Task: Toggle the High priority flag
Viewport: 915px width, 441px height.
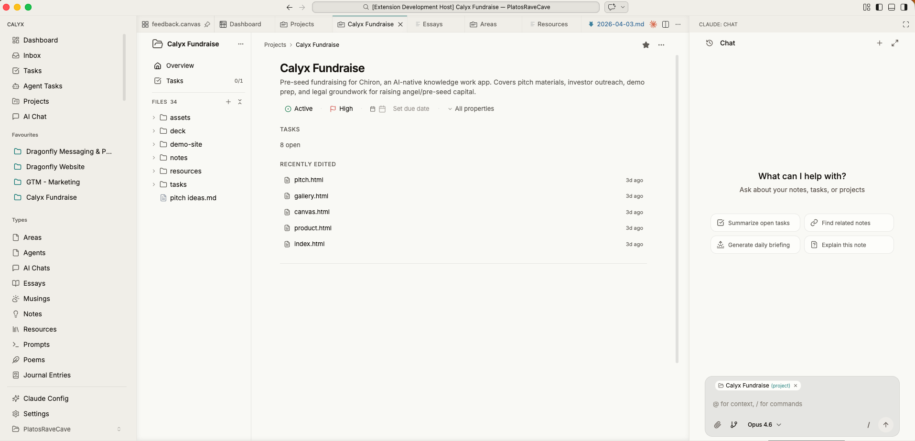Action: [x=341, y=109]
